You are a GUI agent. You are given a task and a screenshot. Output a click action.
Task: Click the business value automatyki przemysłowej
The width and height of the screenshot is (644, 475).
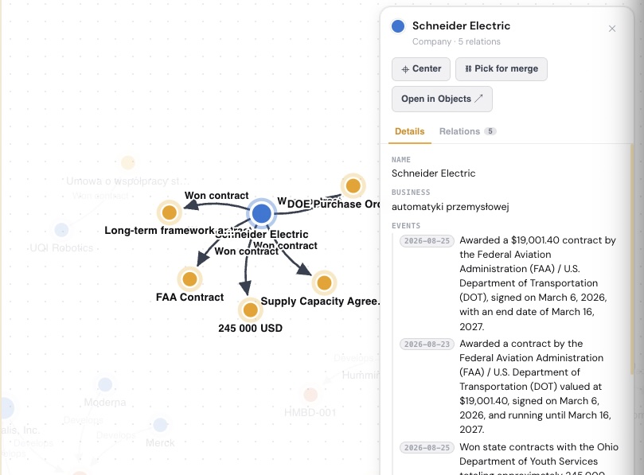click(x=450, y=207)
